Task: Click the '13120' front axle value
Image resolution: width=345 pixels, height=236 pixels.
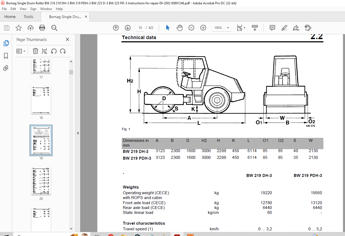Action: [x=316, y=203]
